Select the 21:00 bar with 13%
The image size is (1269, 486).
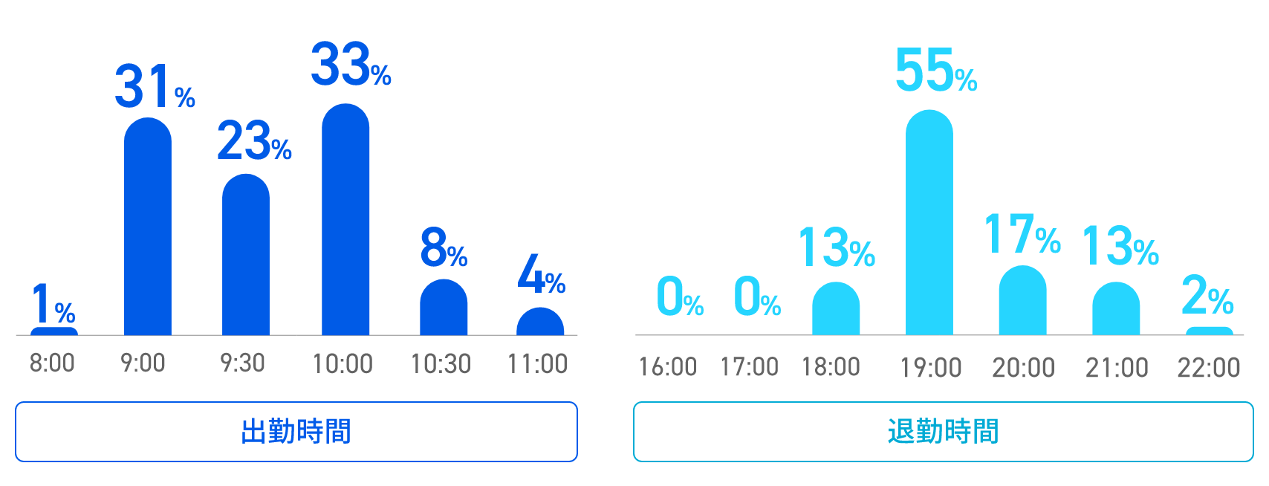[x=1116, y=308]
